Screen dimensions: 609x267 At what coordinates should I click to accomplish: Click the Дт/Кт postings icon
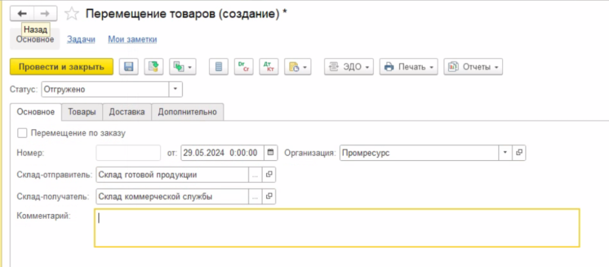(x=269, y=67)
